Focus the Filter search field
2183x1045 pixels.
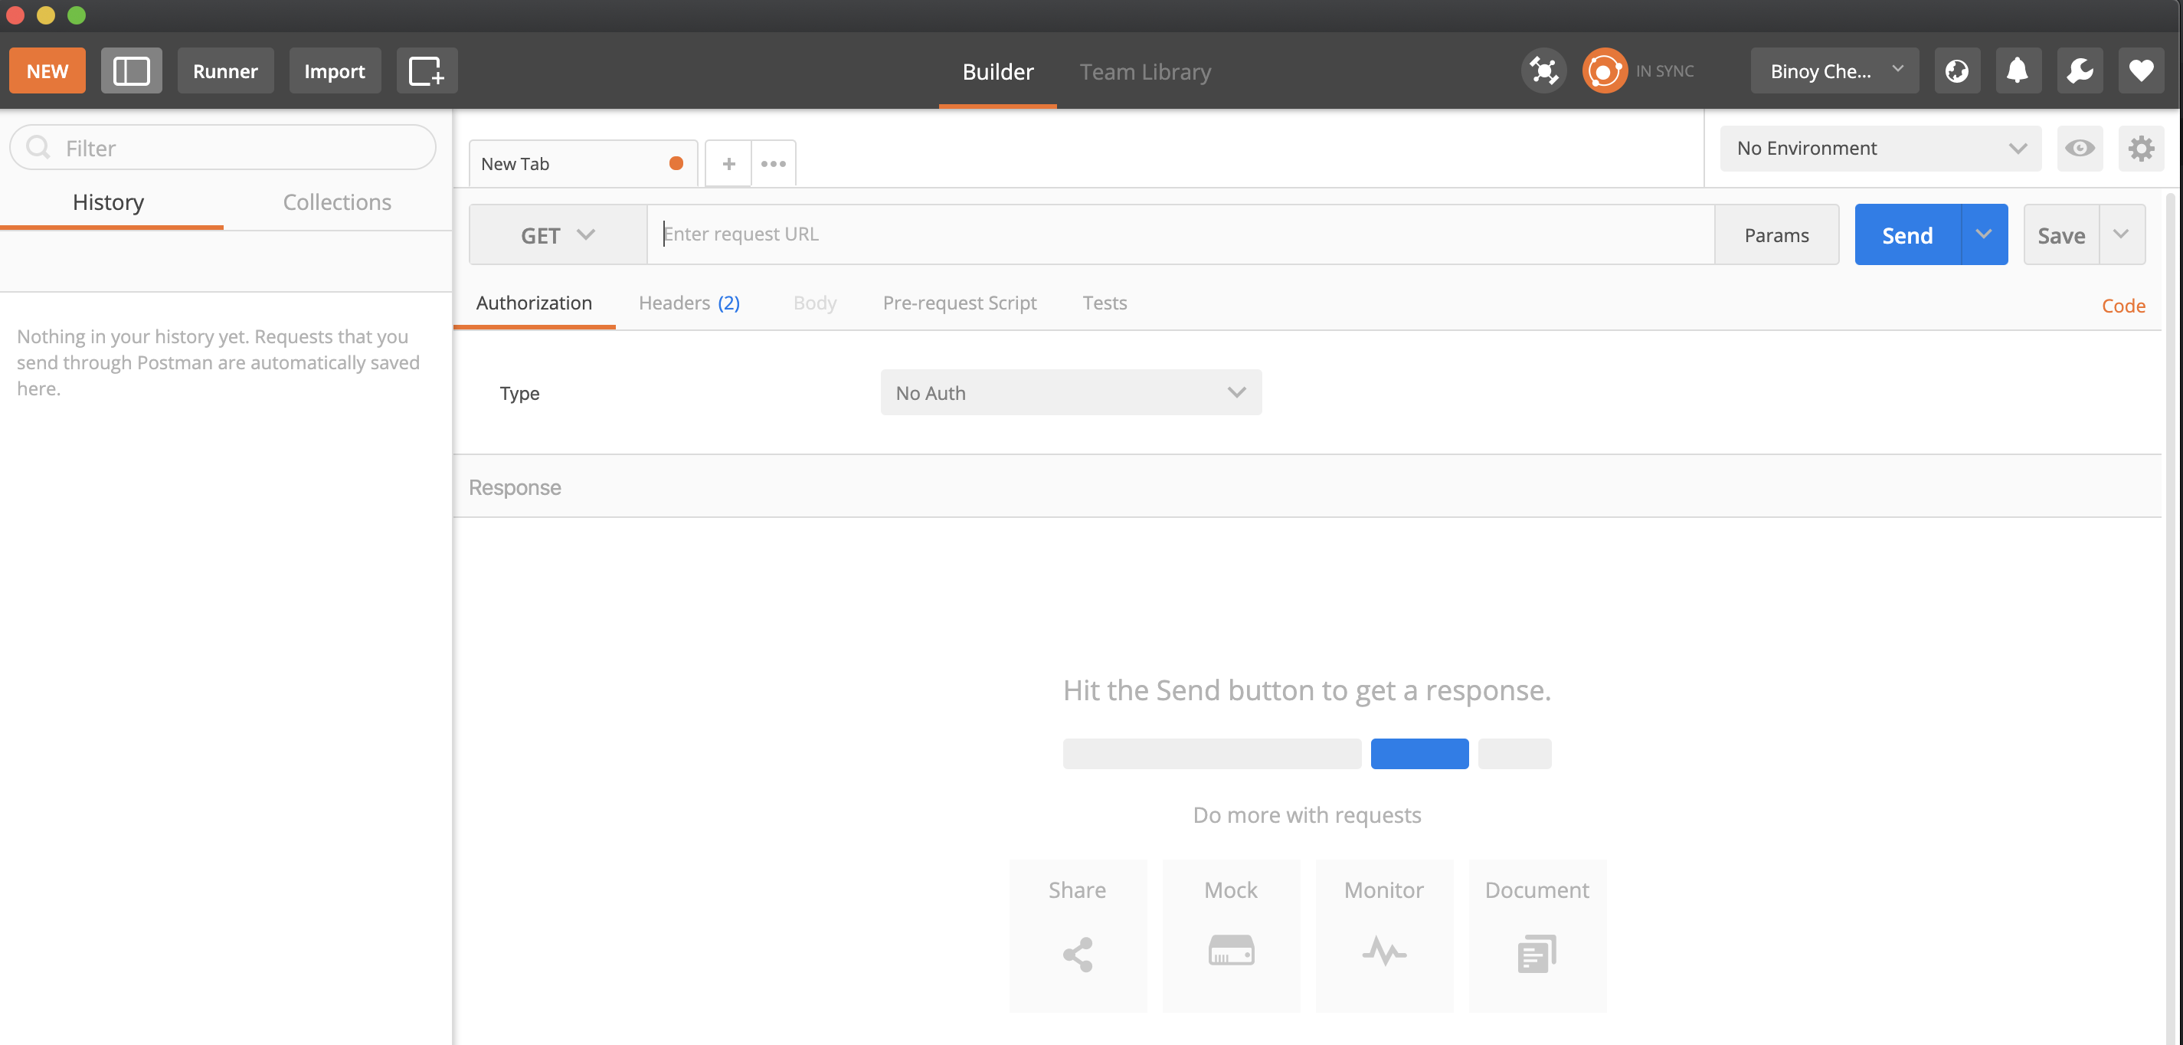click(223, 147)
